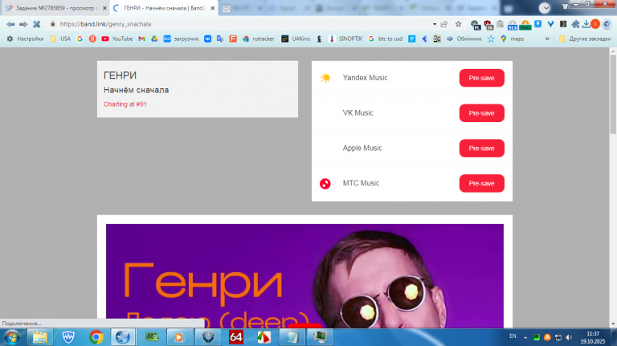617x346 pixels.
Task: Click the Генри album cover image
Action: tap(304, 276)
